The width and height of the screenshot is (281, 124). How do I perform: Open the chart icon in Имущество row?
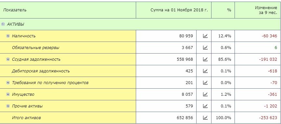[x=205, y=94]
